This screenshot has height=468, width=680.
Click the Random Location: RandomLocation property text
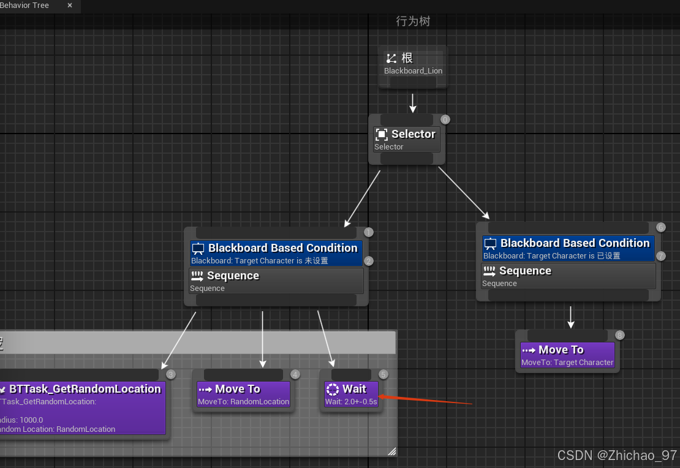click(x=58, y=429)
